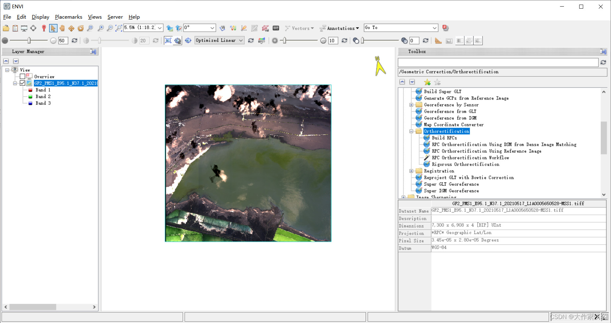The height and width of the screenshot is (323, 611).
Task: Click the stretch-on-full-extent icon
Action: click(168, 40)
